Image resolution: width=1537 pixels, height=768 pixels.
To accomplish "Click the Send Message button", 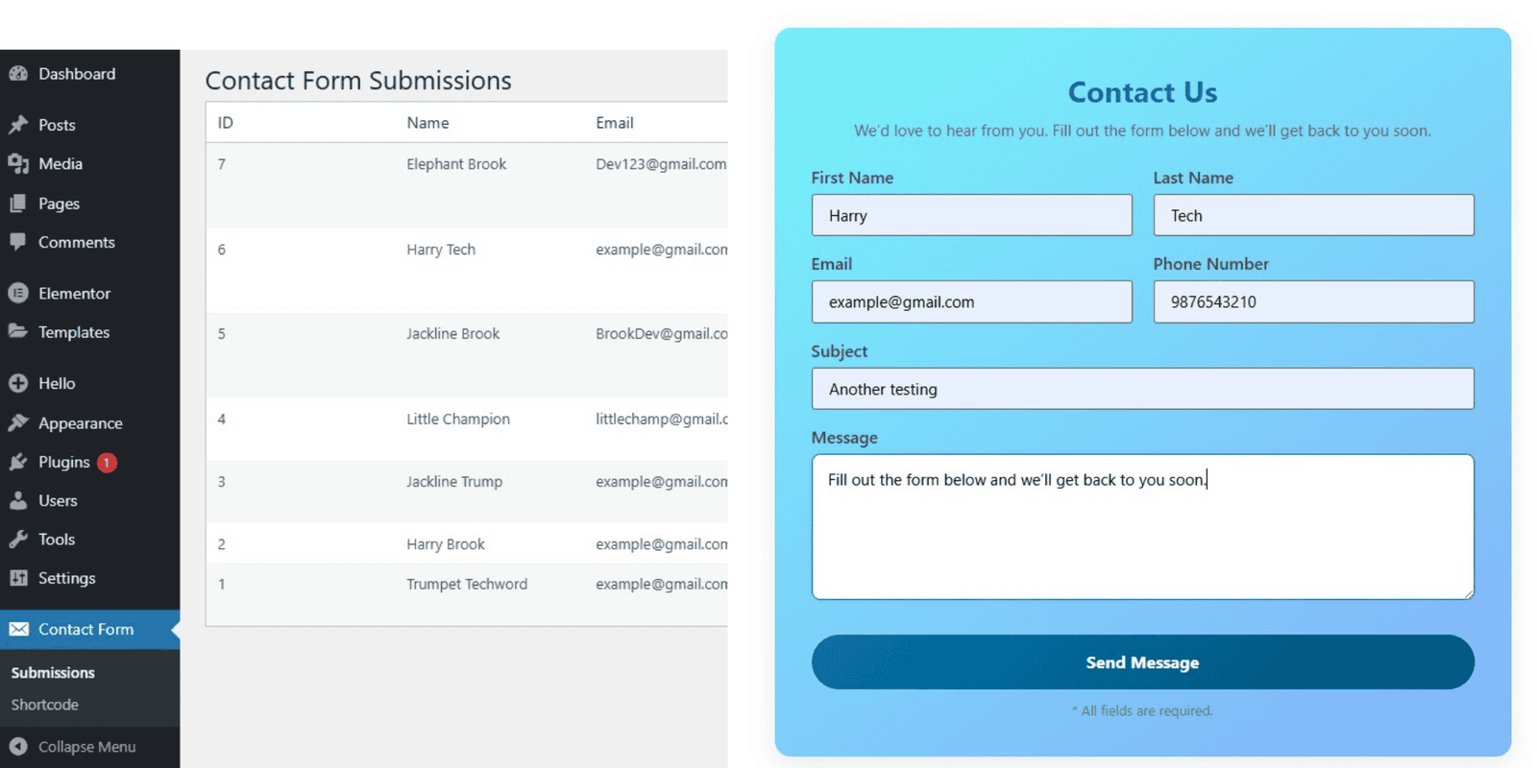I will point(1141,661).
